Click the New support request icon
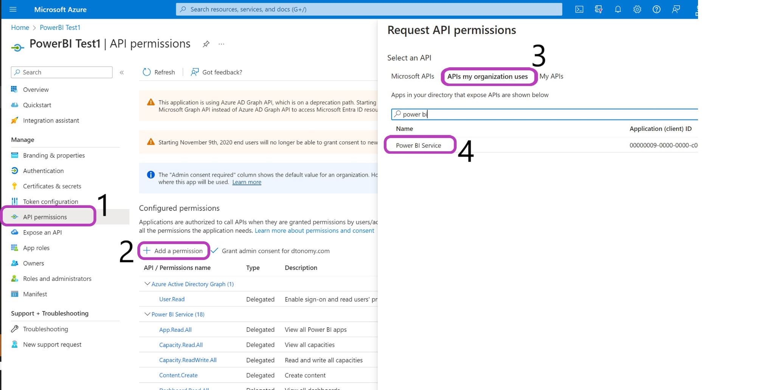 click(14, 344)
